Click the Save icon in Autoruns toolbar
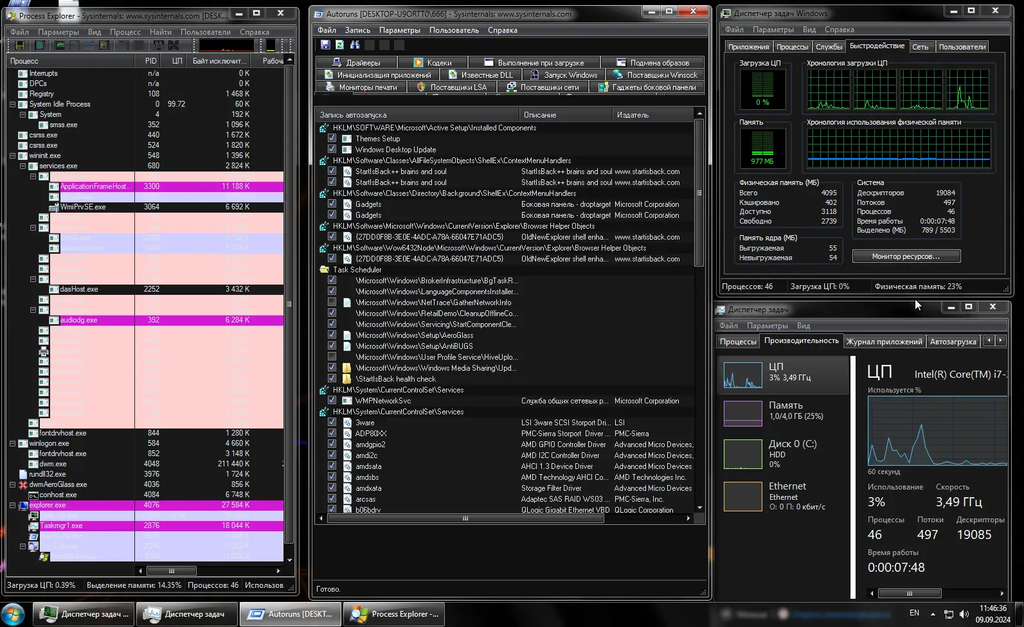The image size is (1024, 627). tap(325, 45)
